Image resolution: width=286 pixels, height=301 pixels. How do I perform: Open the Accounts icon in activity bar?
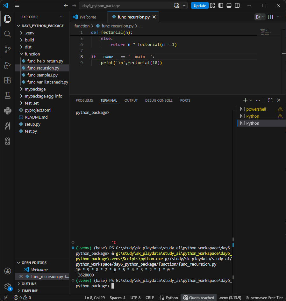pyautogui.click(x=7, y=271)
